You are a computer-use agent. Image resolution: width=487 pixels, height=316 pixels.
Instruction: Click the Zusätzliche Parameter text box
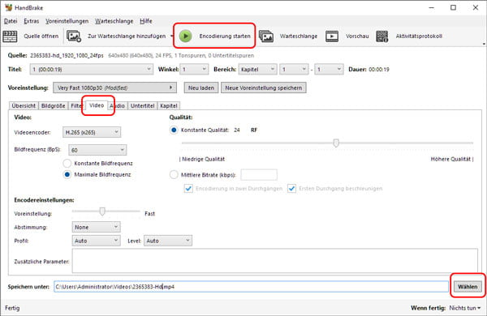point(275,261)
